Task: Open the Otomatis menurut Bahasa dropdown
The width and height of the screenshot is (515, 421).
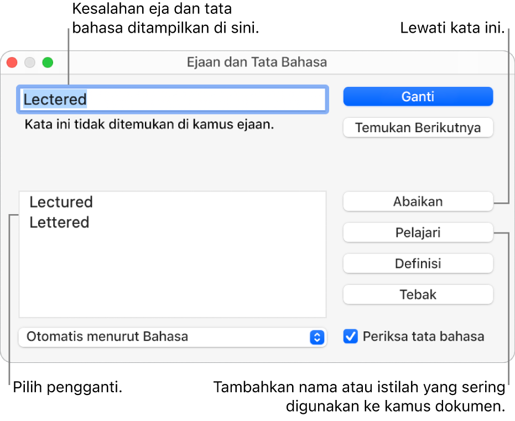Action: coord(173,337)
